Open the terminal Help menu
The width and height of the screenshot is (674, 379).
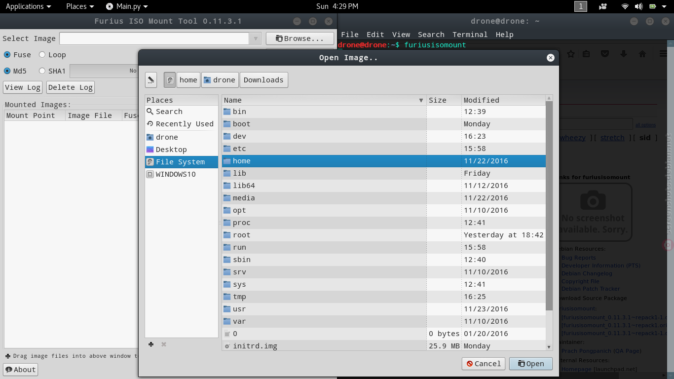504,35
